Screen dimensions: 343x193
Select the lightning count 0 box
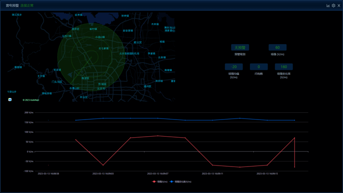[x=259, y=67]
